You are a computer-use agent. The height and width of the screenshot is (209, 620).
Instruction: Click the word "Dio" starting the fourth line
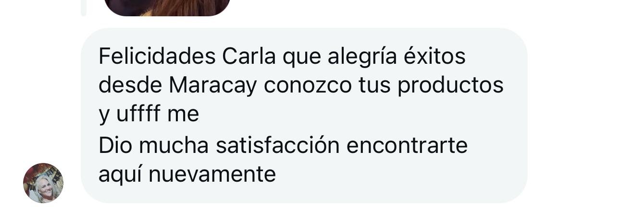coord(116,145)
